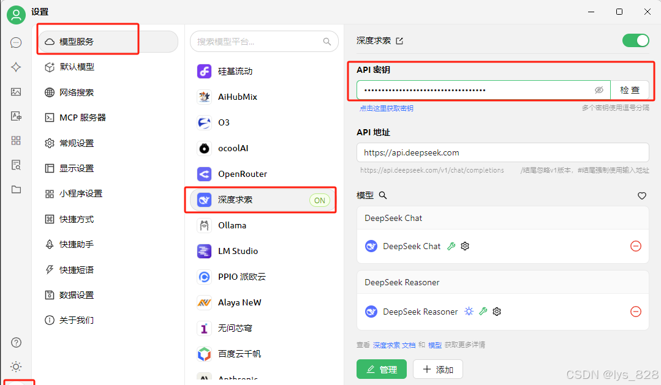Click the reasoning sun icon on DeepSeek Reasoner
This screenshot has height=385, width=661.
coord(469,312)
